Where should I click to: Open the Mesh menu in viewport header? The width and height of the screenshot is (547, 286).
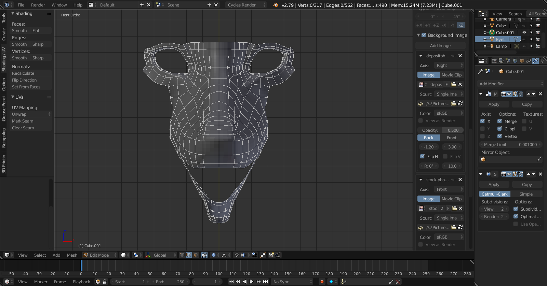[x=72, y=255]
